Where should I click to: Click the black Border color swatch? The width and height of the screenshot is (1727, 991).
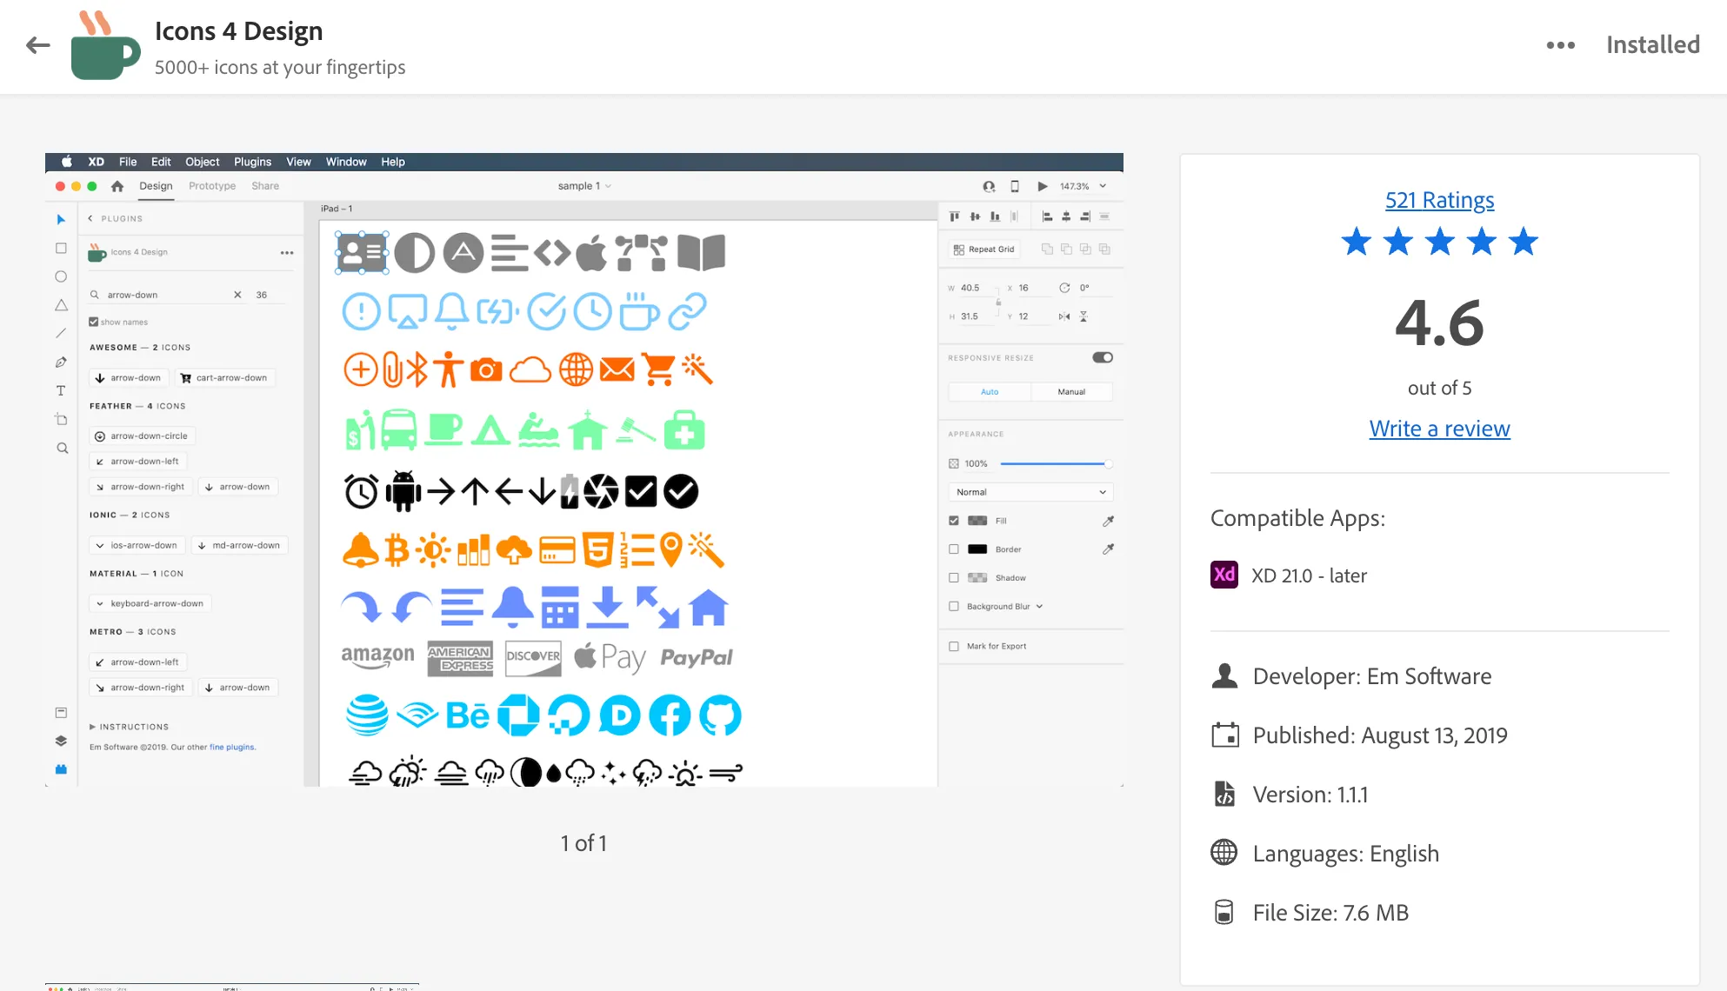(977, 549)
